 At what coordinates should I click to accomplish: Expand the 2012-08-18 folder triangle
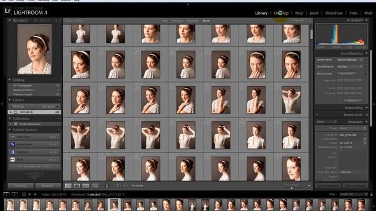[x=11, y=112]
